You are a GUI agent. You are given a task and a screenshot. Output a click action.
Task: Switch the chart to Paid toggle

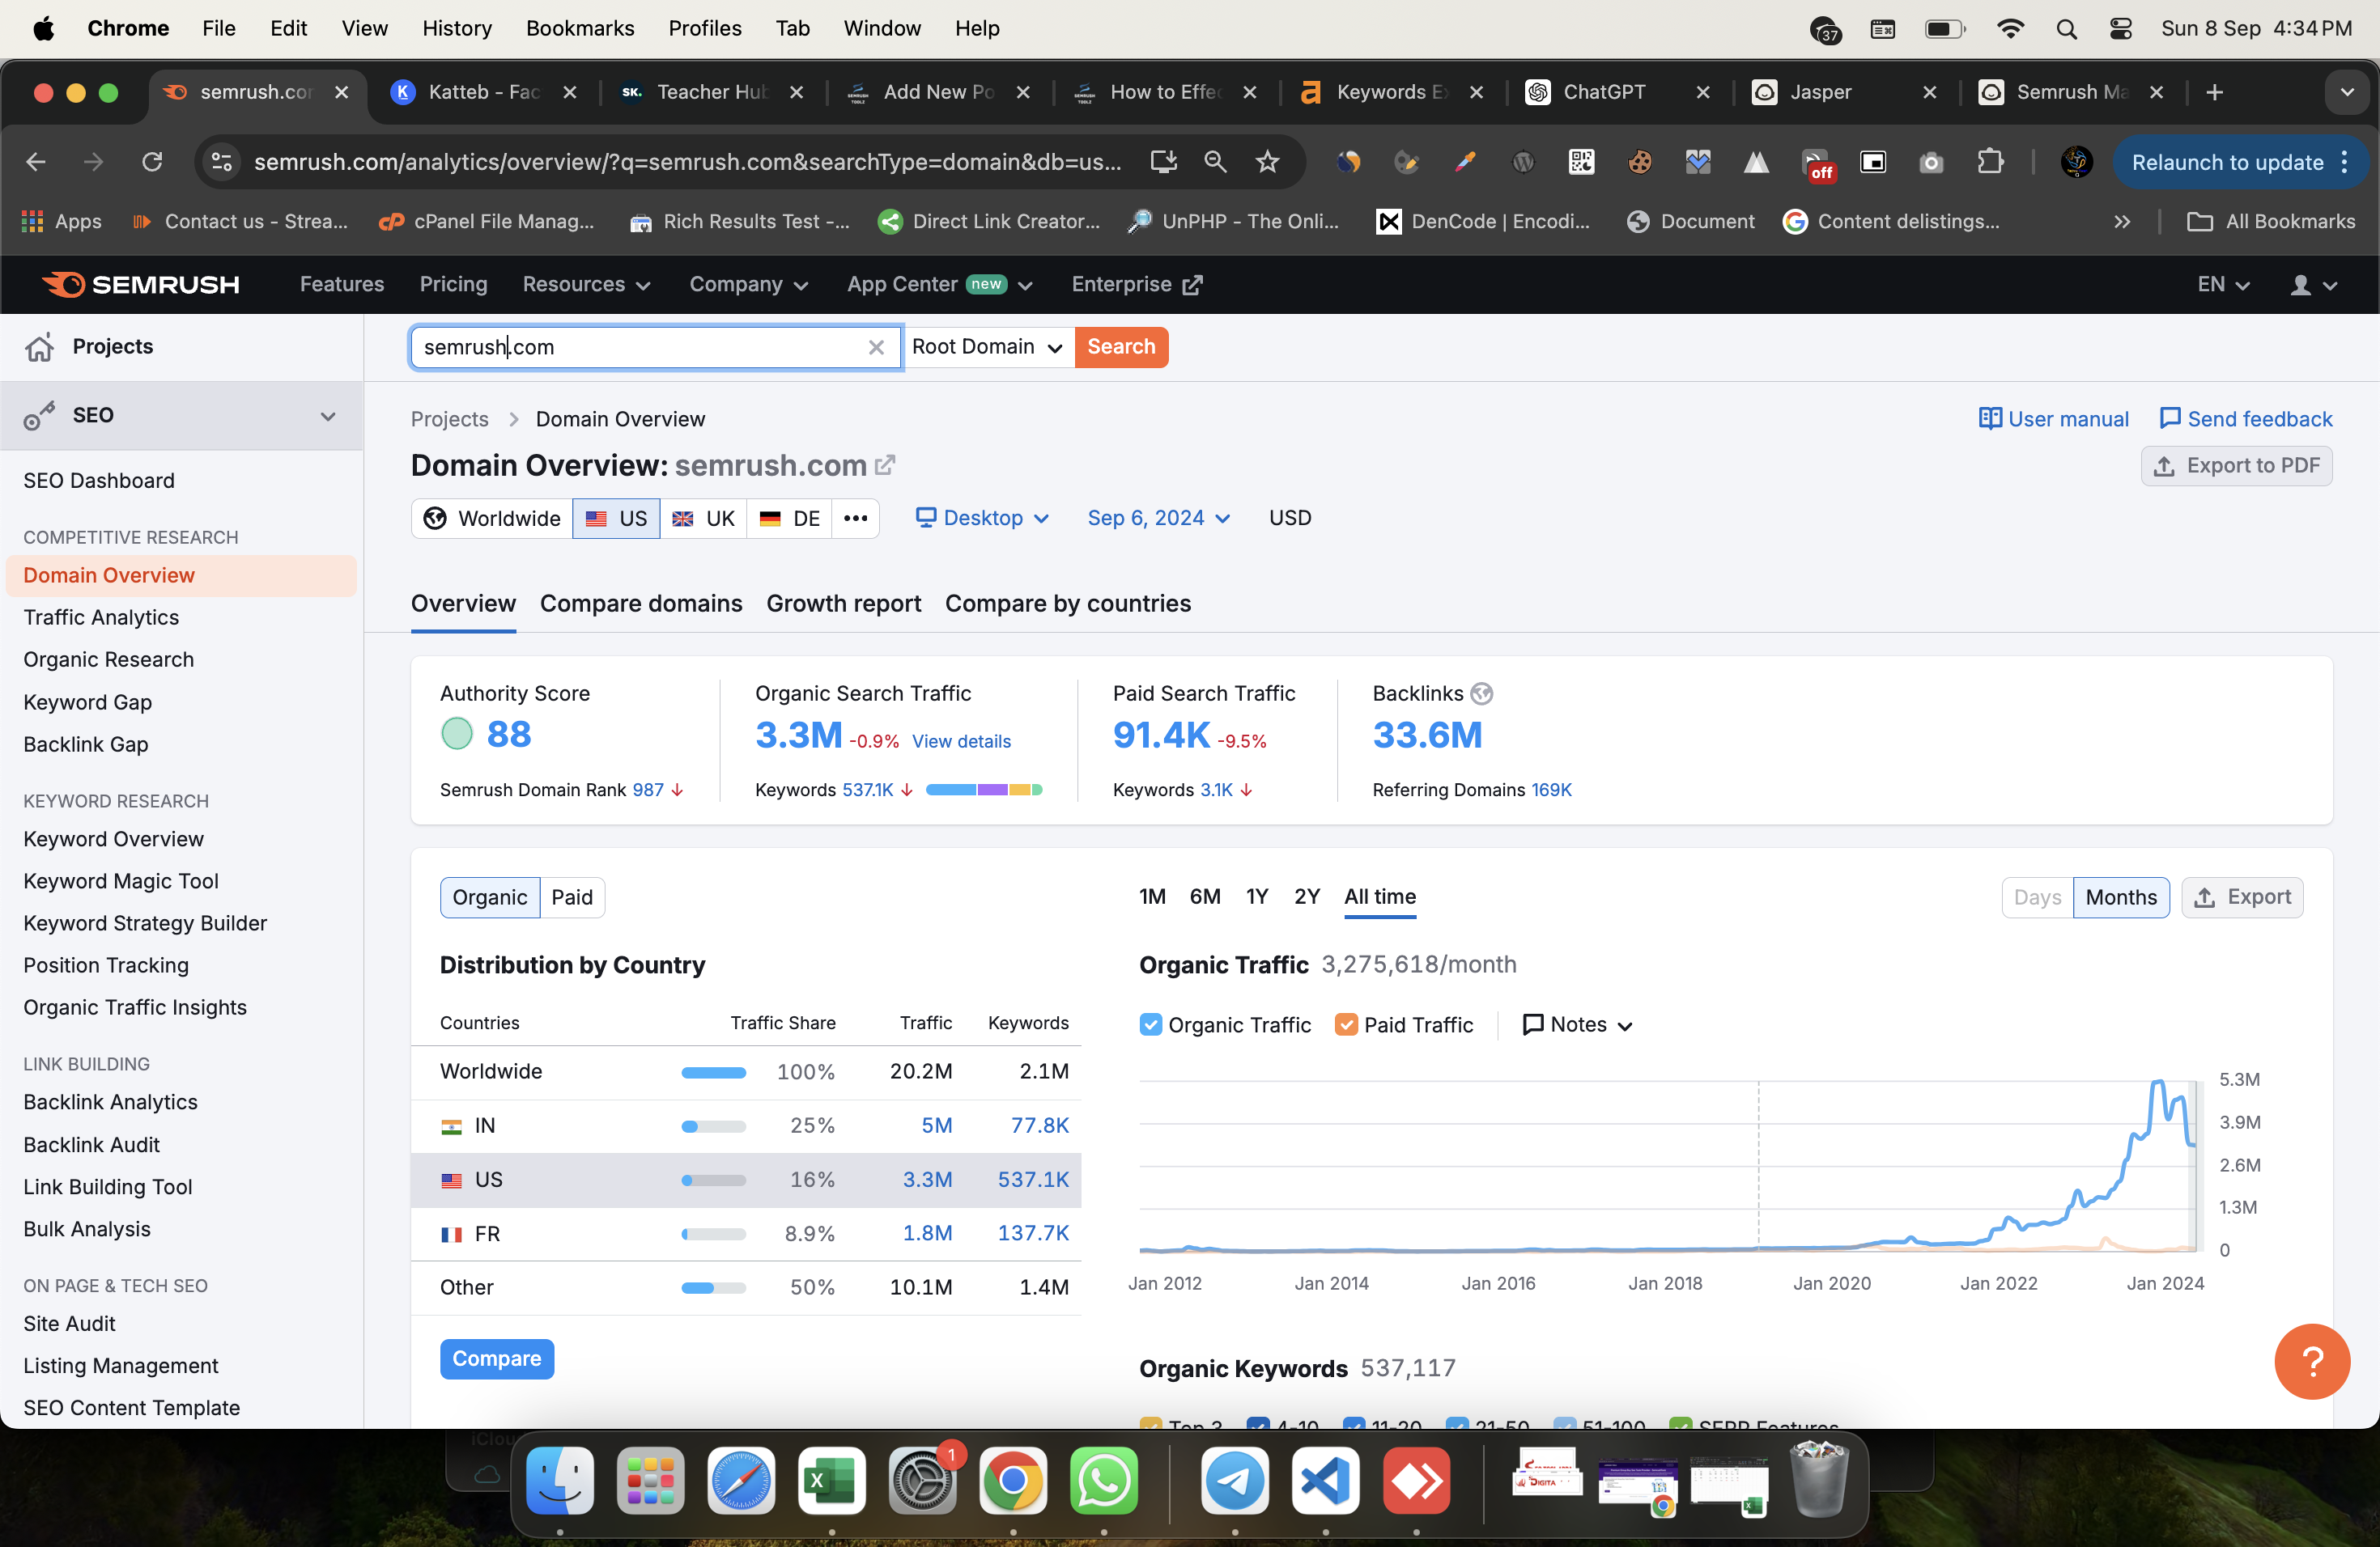pyautogui.click(x=572, y=897)
